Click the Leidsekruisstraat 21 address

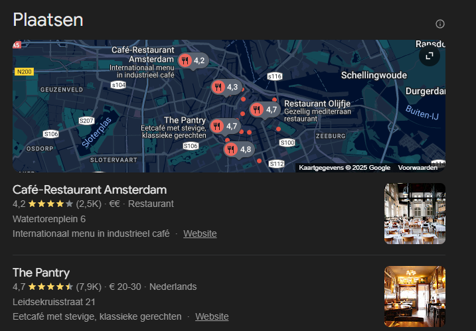pos(54,302)
